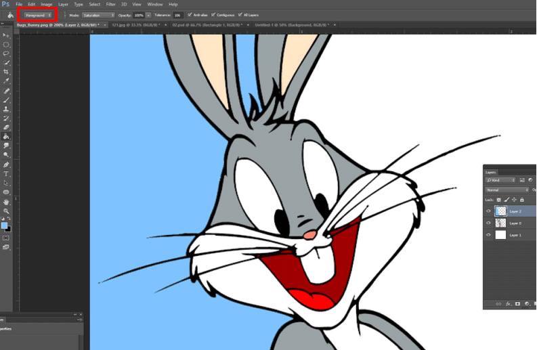Select the Clone Stamp tool
Image resolution: width=537 pixels, height=350 pixels.
tap(6, 109)
